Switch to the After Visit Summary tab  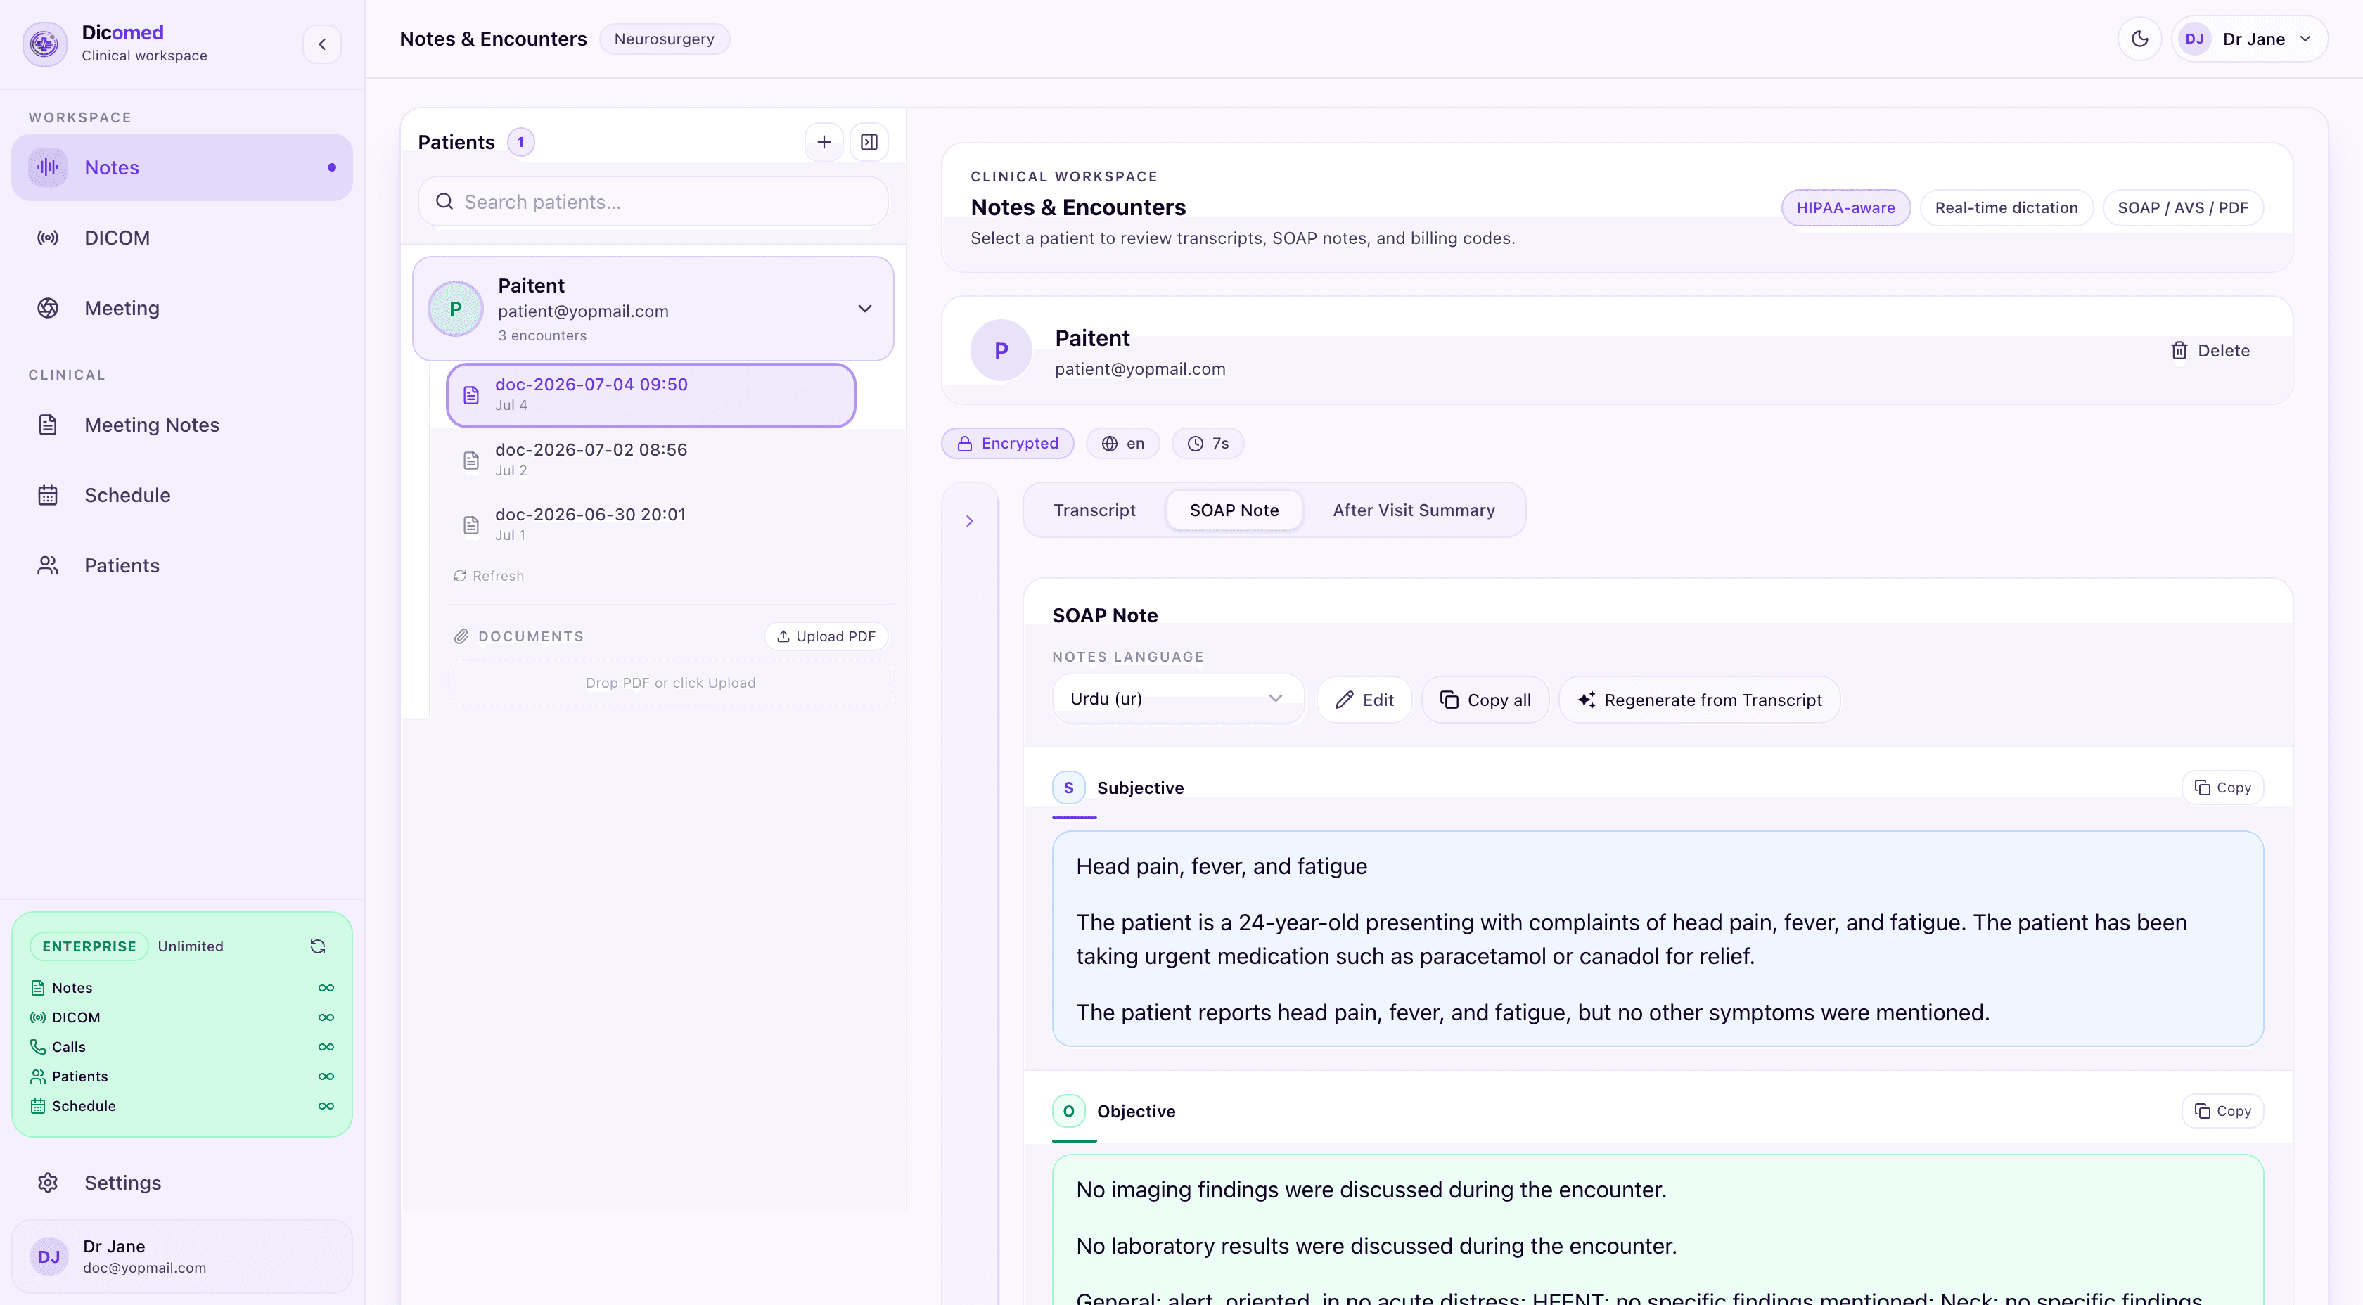coord(1414,510)
